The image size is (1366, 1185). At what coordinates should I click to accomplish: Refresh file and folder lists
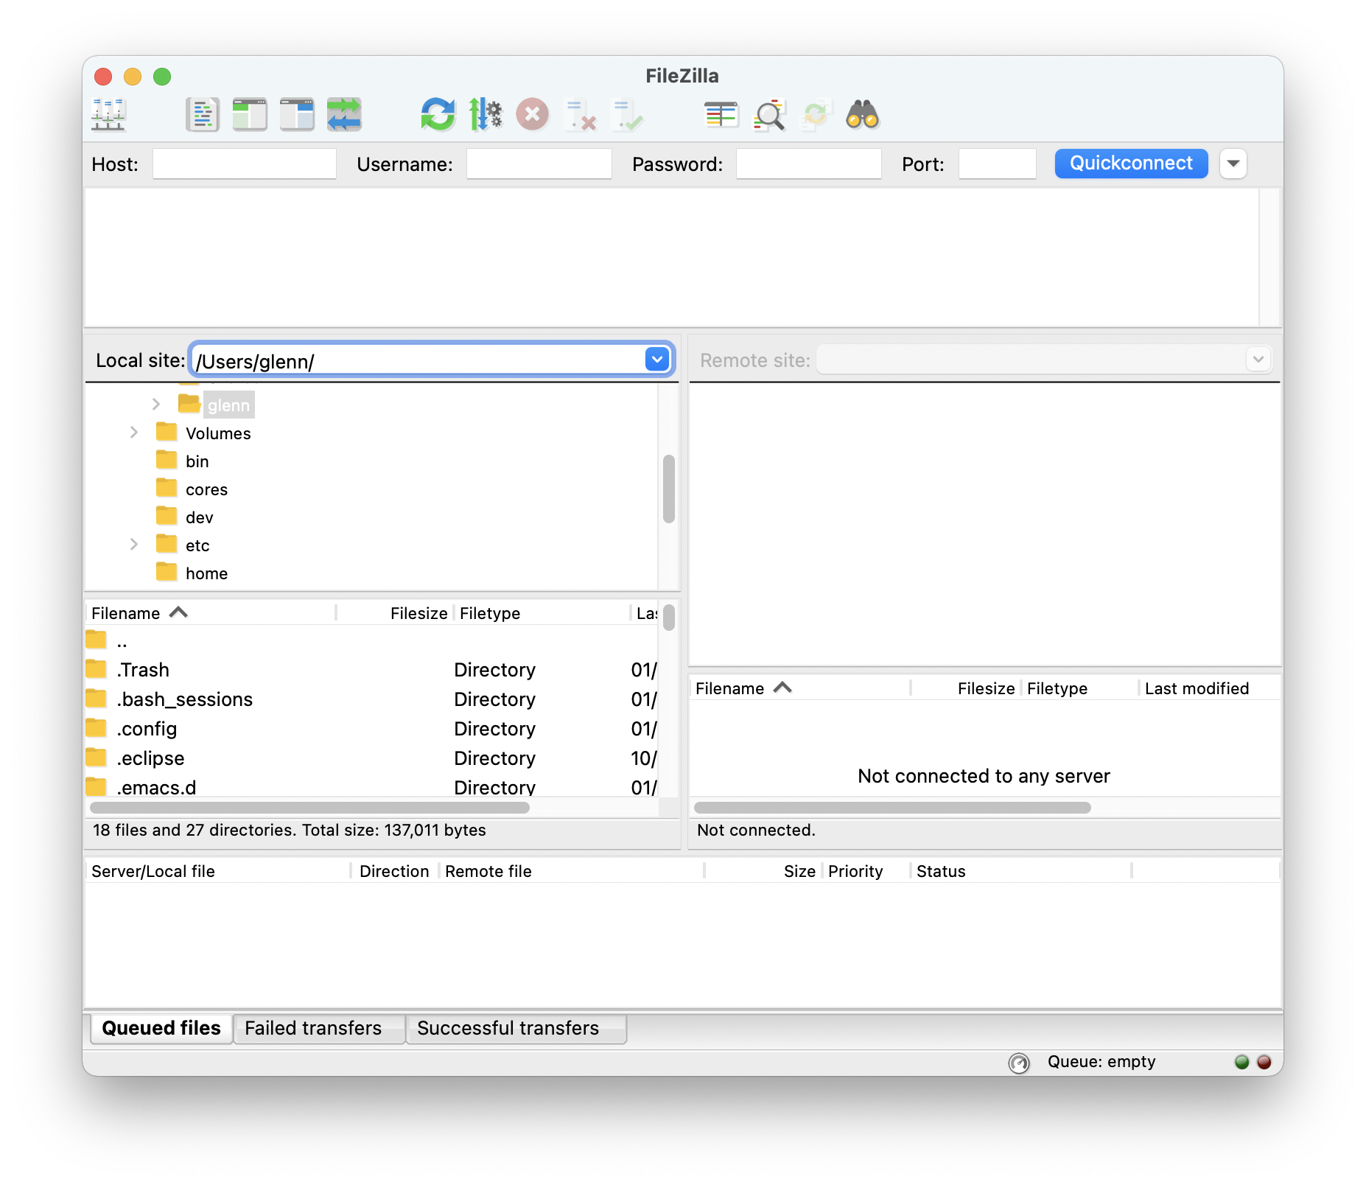pyautogui.click(x=438, y=115)
